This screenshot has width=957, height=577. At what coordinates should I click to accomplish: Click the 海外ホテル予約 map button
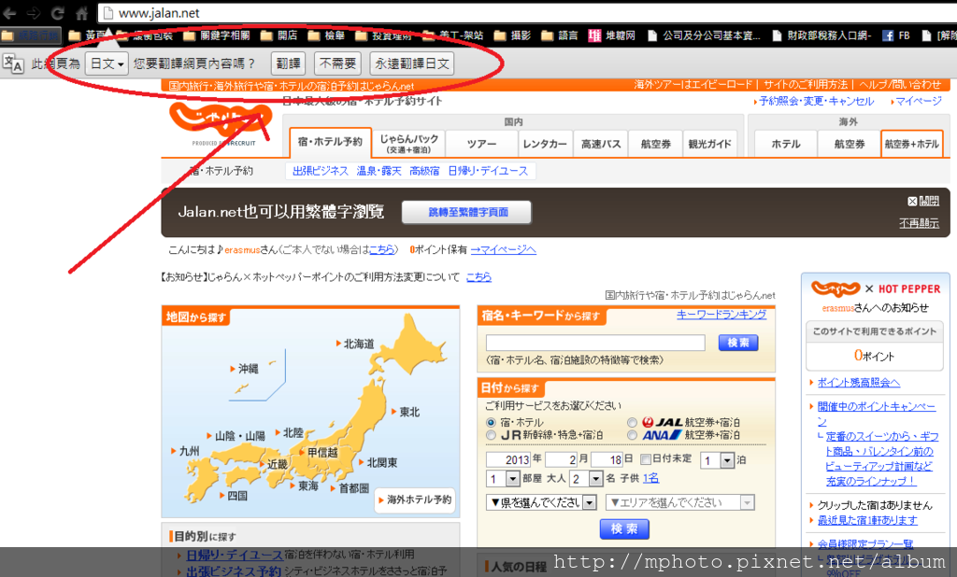pyautogui.click(x=415, y=500)
